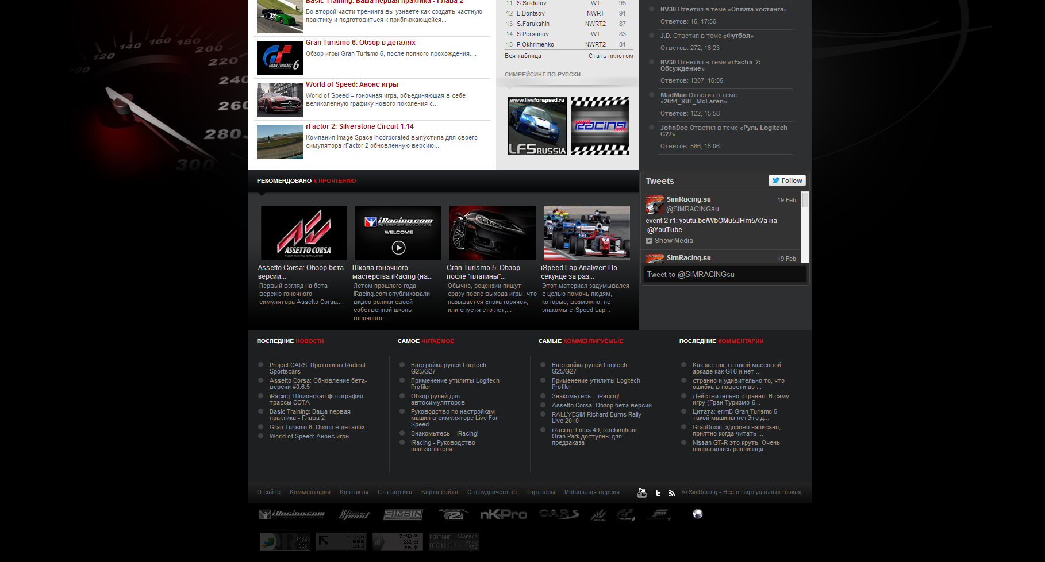Image resolution: width=1045 pixels, height=562 pixels.
Task: Open the Контакты footer menu item
Action: click(x=354, y=492)
